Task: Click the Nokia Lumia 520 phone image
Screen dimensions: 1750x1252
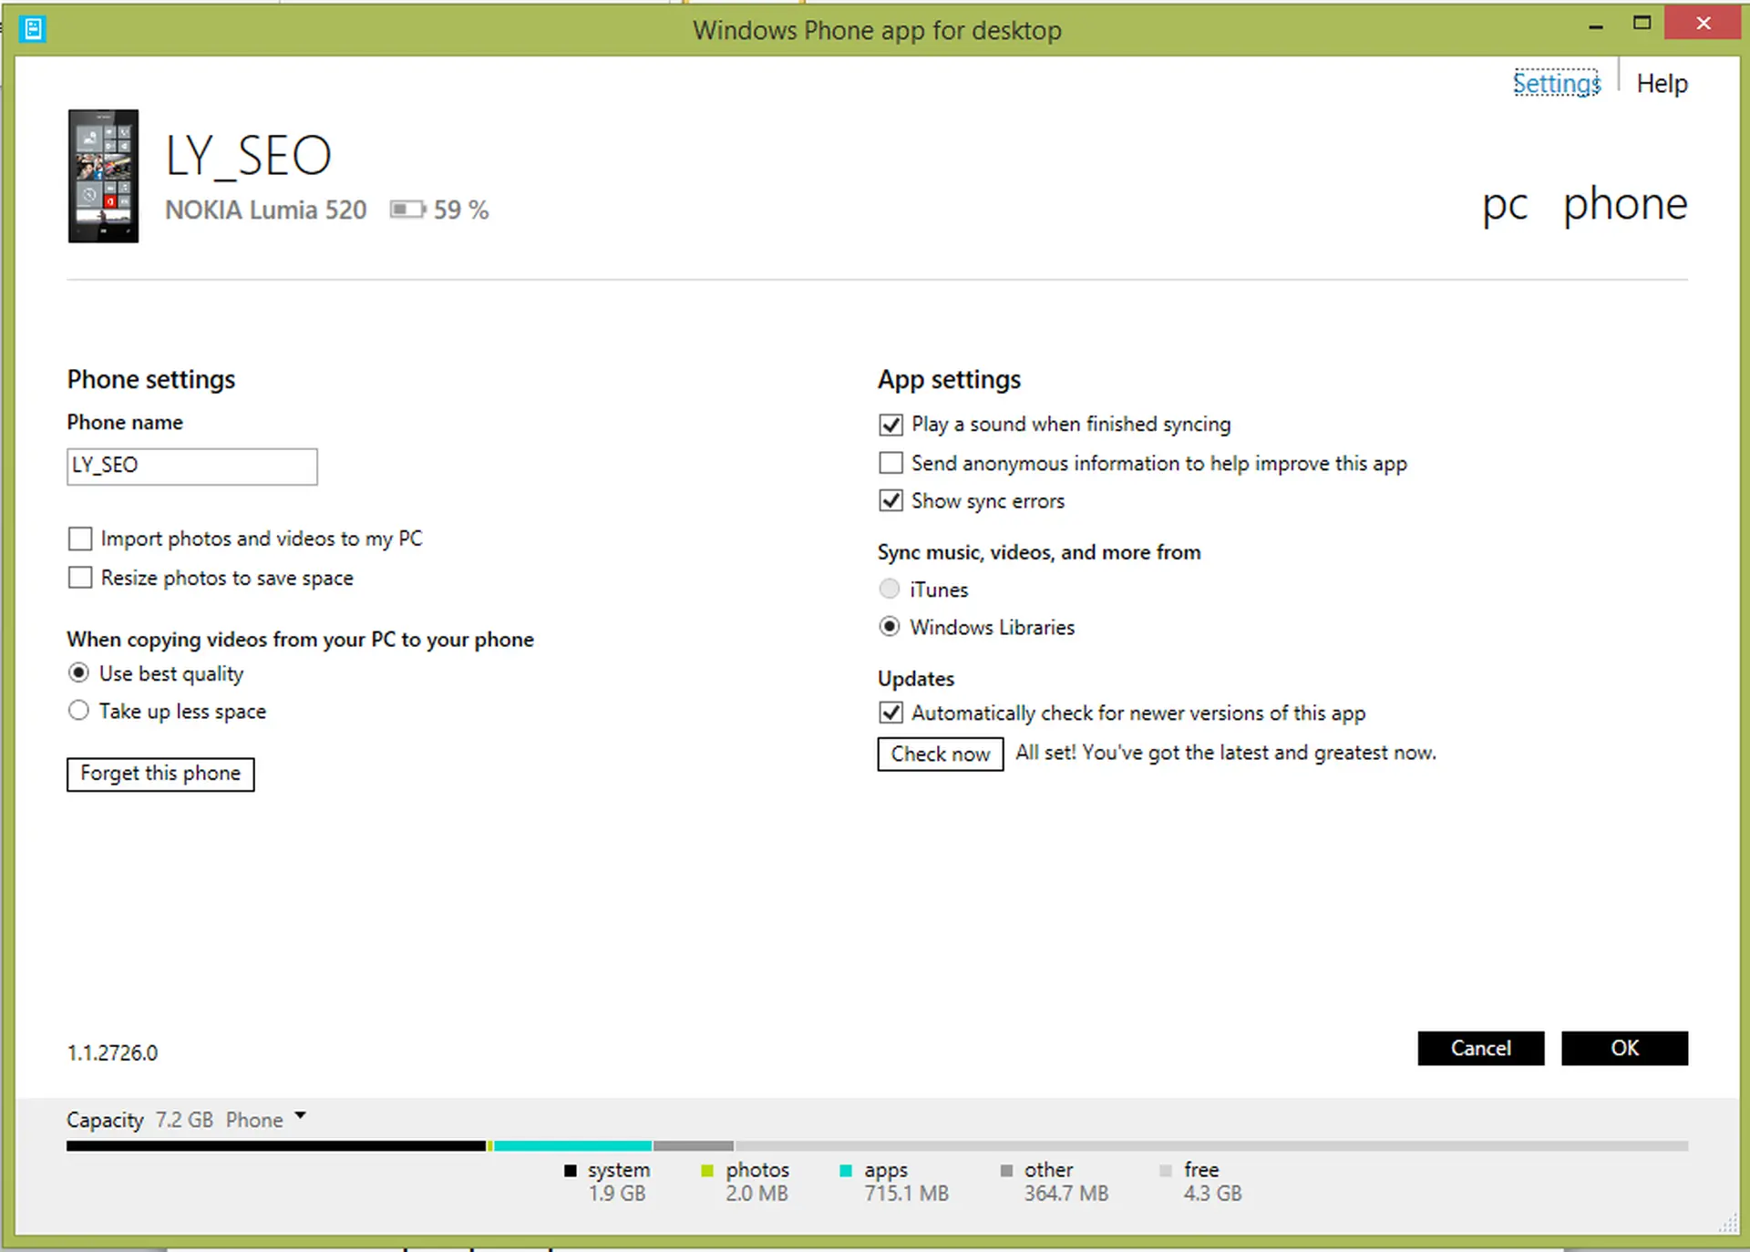Action: pyautogui.click(x=103, y=176)
